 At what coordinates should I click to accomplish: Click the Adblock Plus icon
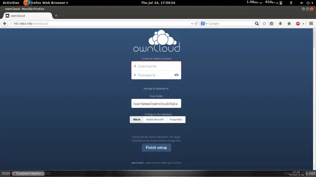(x=298, y=23)
